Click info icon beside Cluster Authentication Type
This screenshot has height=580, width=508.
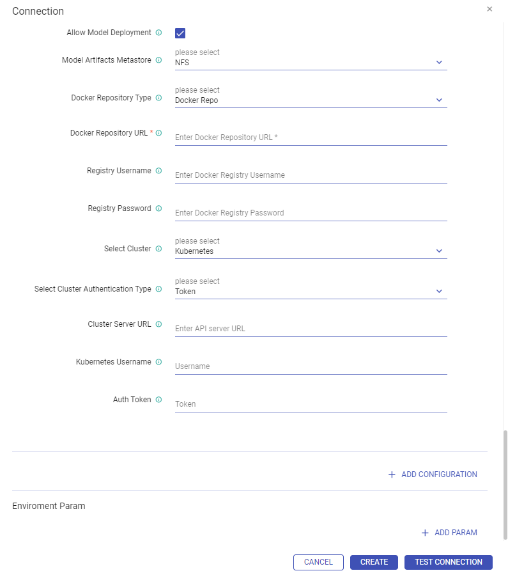pyautogui.click(x=158, y=289)
